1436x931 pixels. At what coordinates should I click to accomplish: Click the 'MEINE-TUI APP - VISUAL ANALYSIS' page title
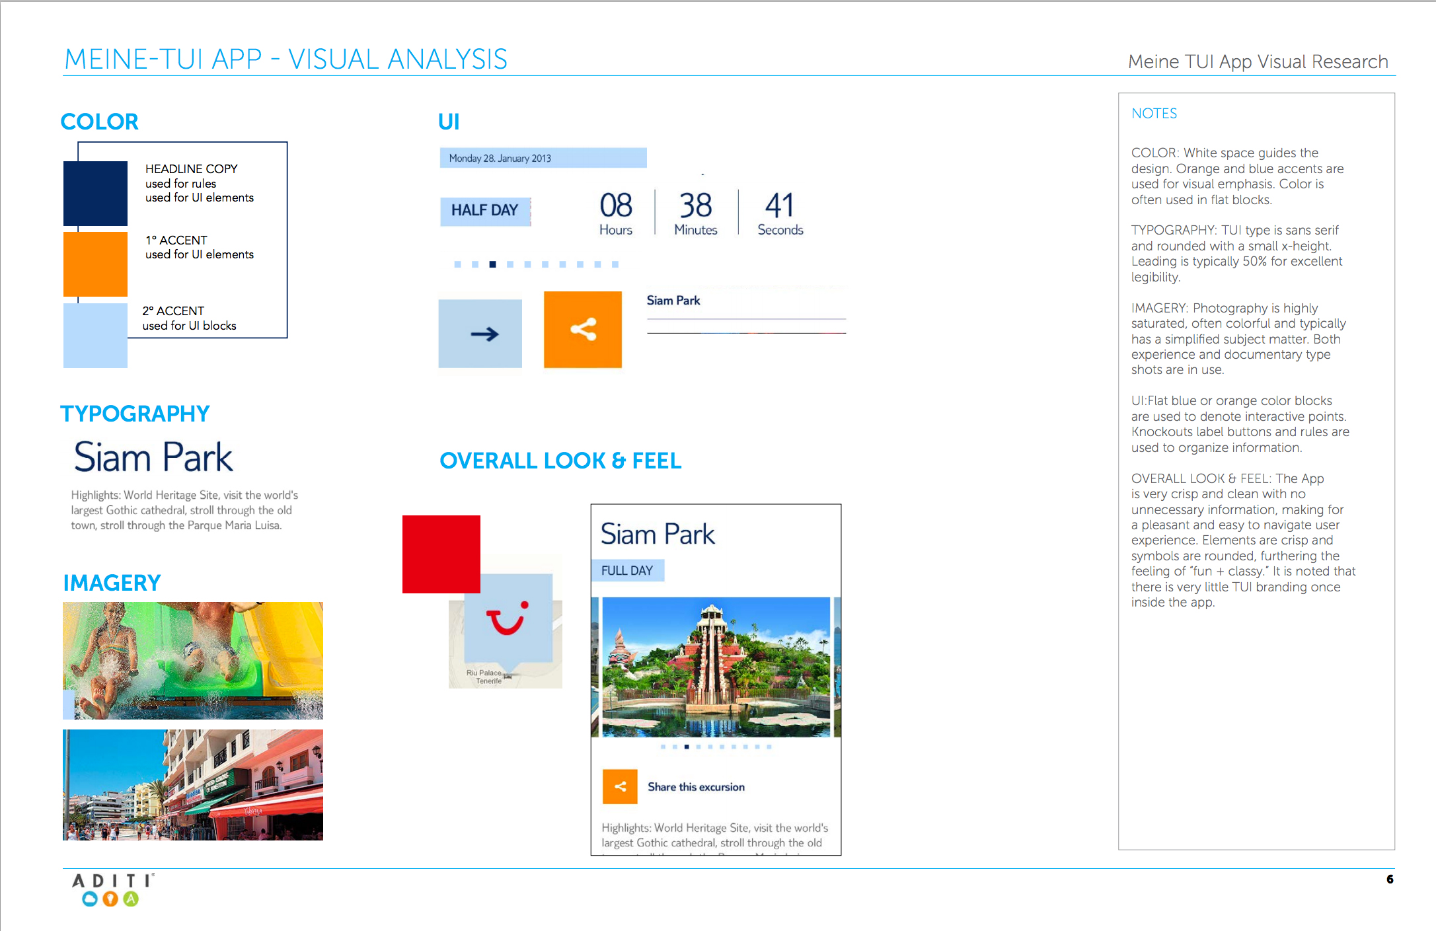[x=286, y=59]
